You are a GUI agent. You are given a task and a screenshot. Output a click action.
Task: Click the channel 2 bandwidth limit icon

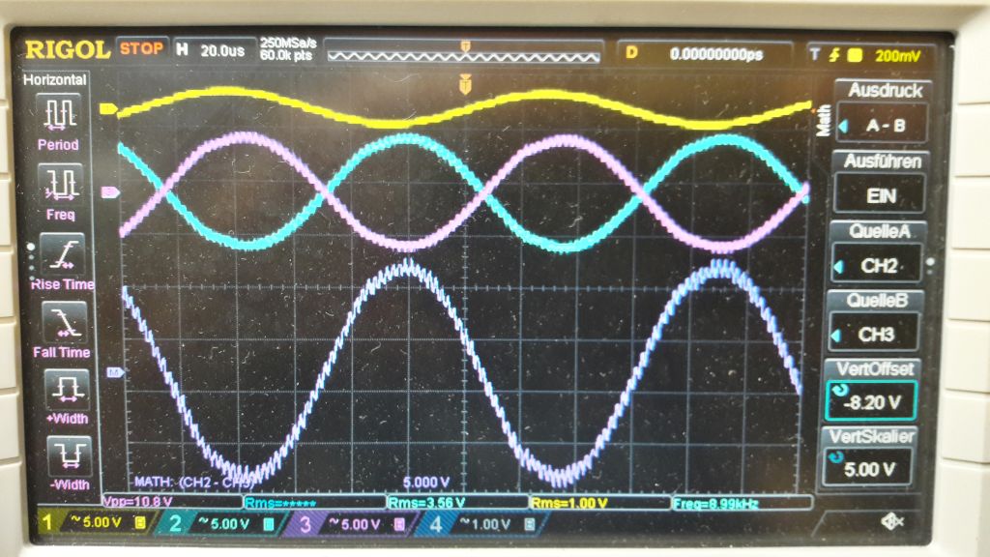(x=269, y=523)
